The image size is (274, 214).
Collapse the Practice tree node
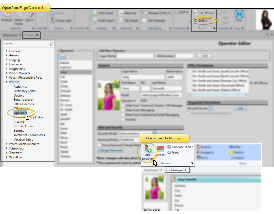point(7,82)
